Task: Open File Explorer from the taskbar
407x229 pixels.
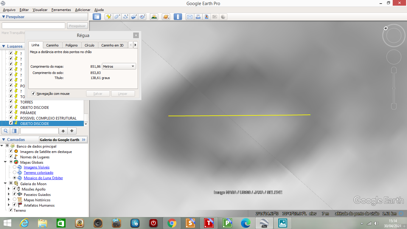Action: click(x=42, y=223)
